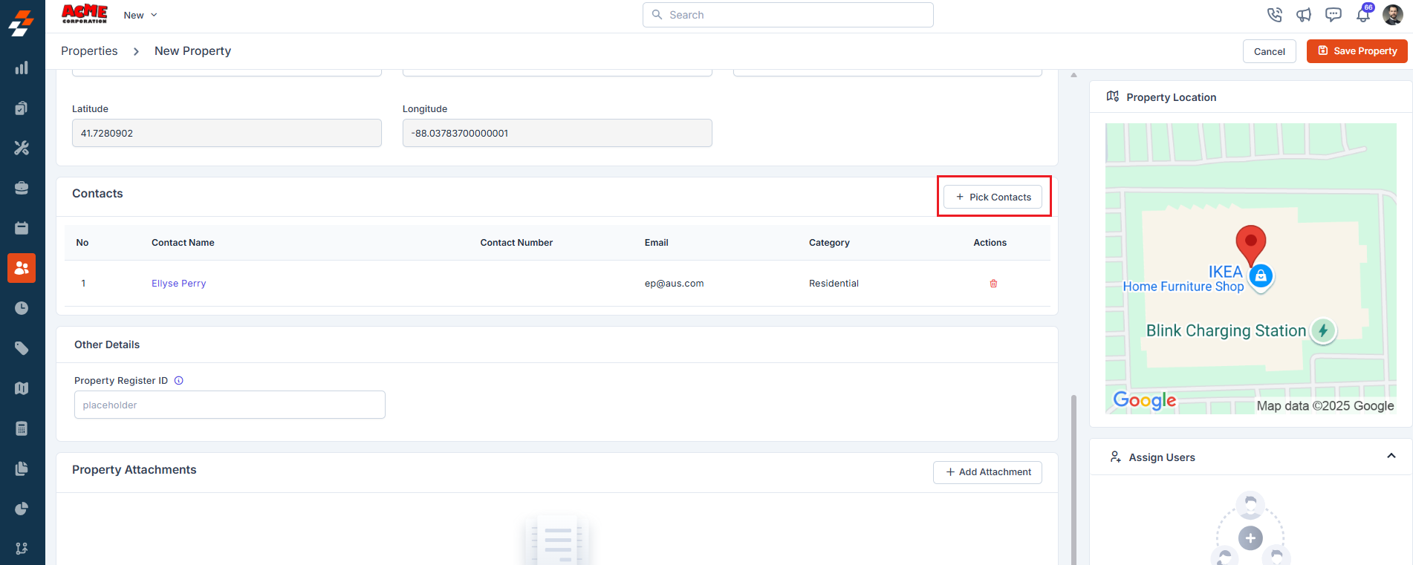Click the Property Attachments heading

[x=134, y=470]
